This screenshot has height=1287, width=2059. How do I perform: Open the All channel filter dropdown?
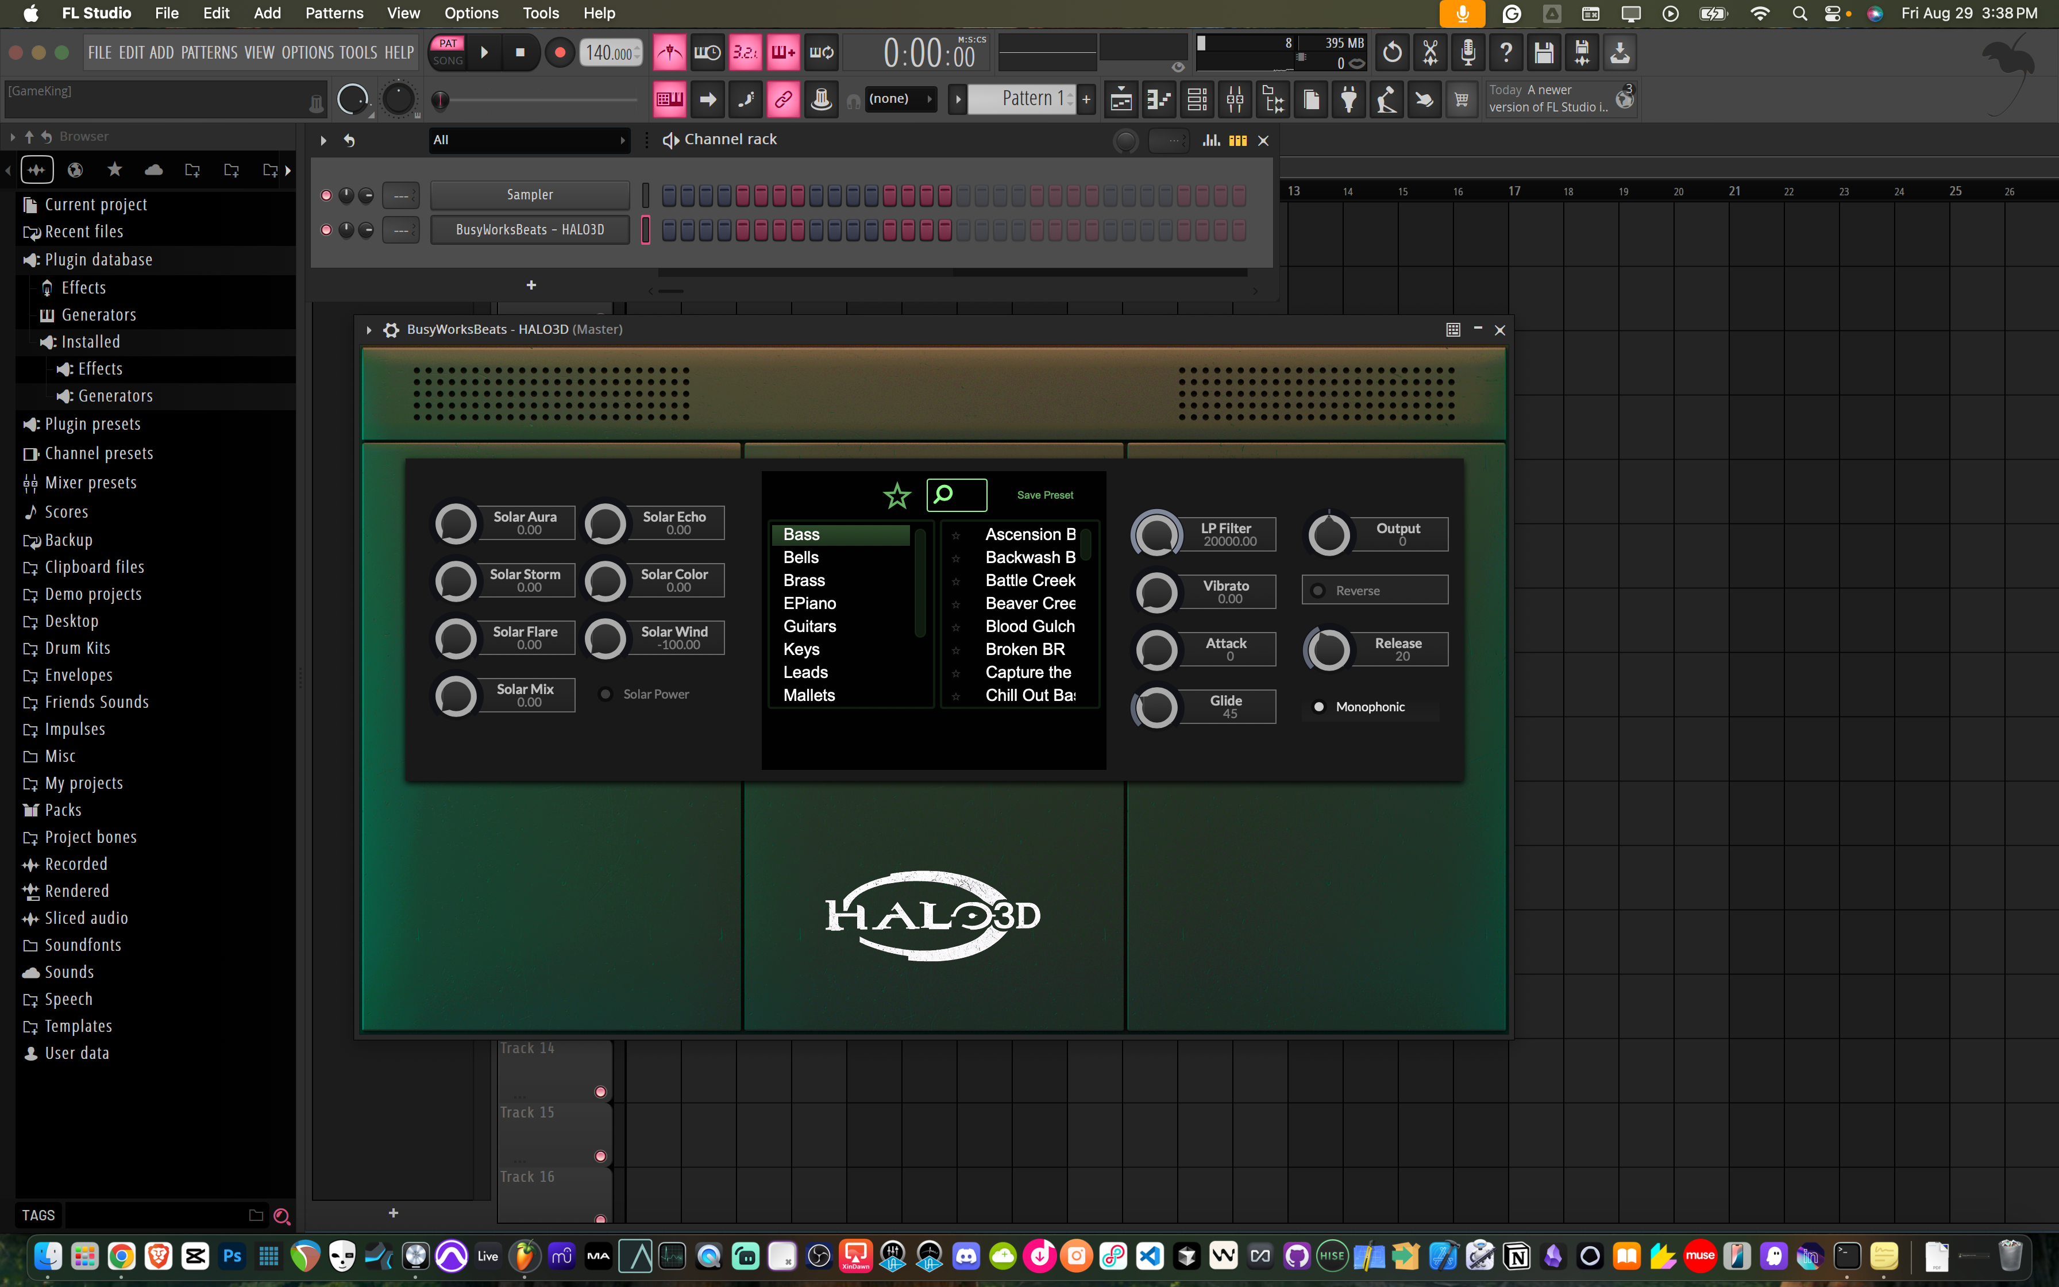529,140
